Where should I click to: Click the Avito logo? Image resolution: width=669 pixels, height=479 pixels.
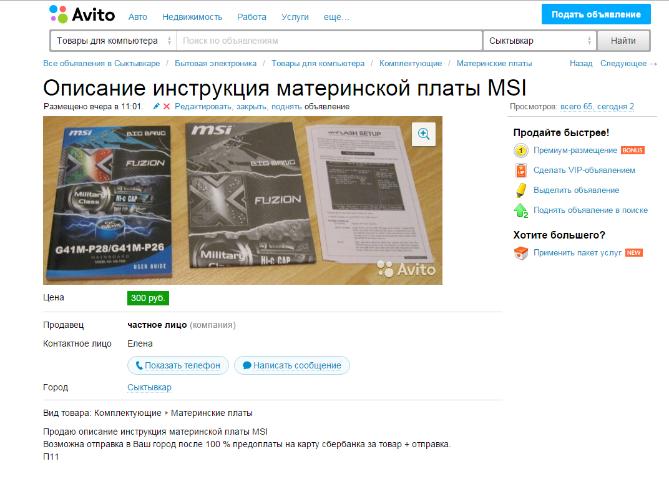tap(82, 16)
